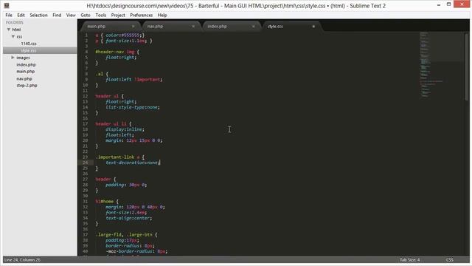Viewport: 472px width, 266px height.
Task: Open step-2.php from the sidebar
Action: (27, 86)
